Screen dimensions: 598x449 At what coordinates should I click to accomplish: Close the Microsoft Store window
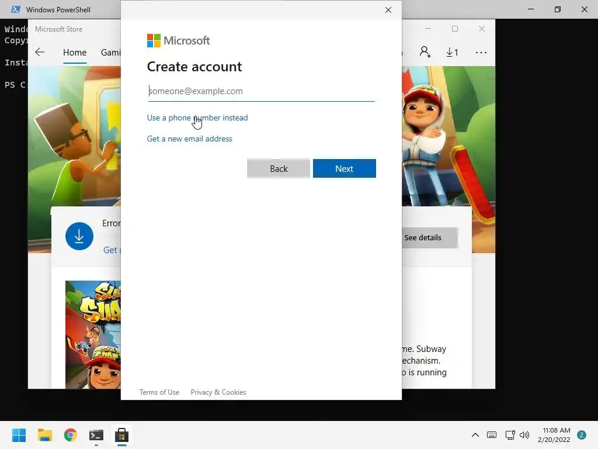(x=482, y=29)
